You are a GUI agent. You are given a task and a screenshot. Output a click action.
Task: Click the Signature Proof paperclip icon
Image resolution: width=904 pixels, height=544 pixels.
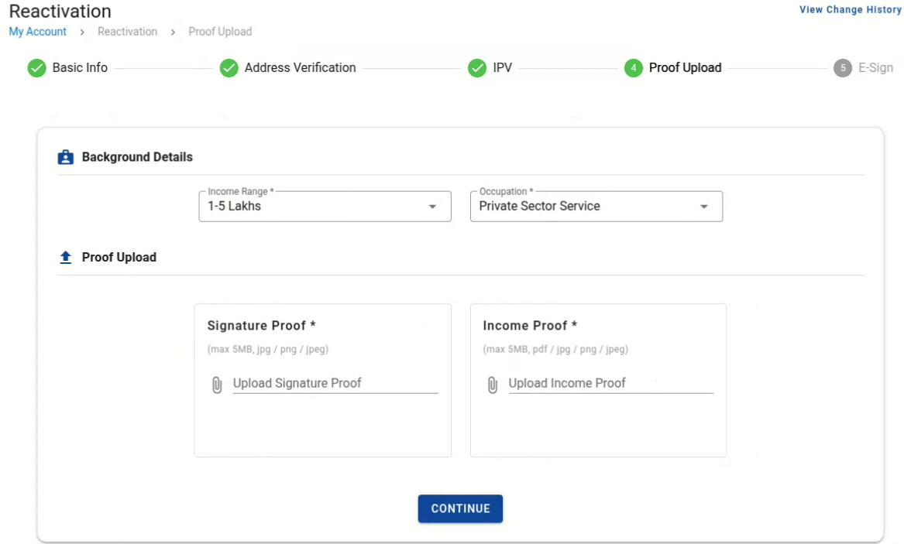(x=218, y=385)
